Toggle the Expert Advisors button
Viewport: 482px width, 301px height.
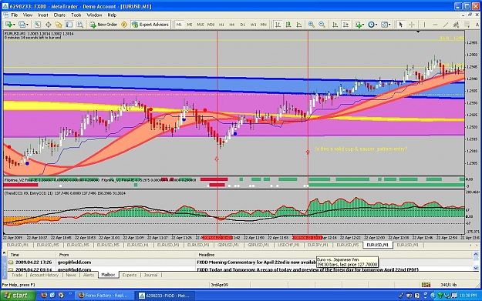tap(150, 25)
